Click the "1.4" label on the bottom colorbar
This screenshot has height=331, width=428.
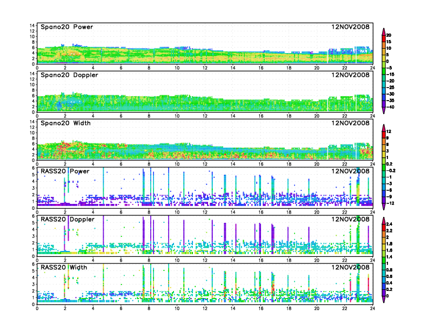(389, 257)
